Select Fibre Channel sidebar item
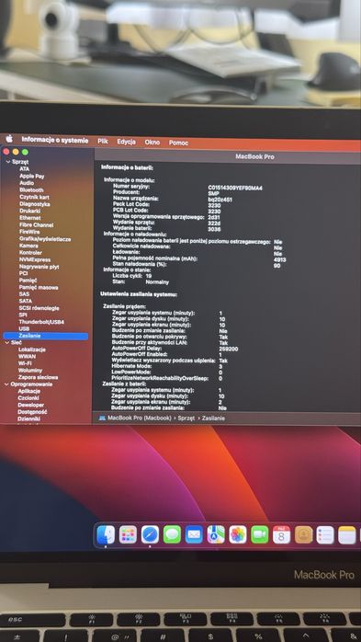Viewport: 361px width, 642px height. [x=37, y=224]
